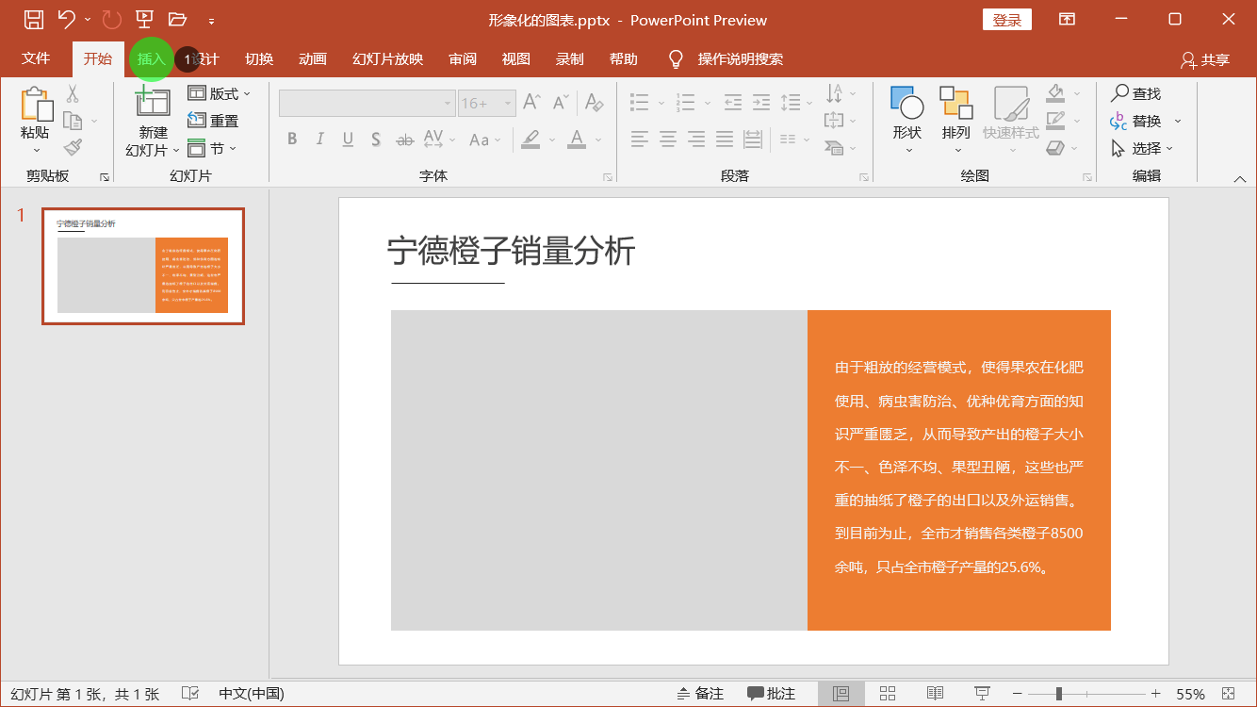Click the Clear All Formatting icon

click(593, 102)
